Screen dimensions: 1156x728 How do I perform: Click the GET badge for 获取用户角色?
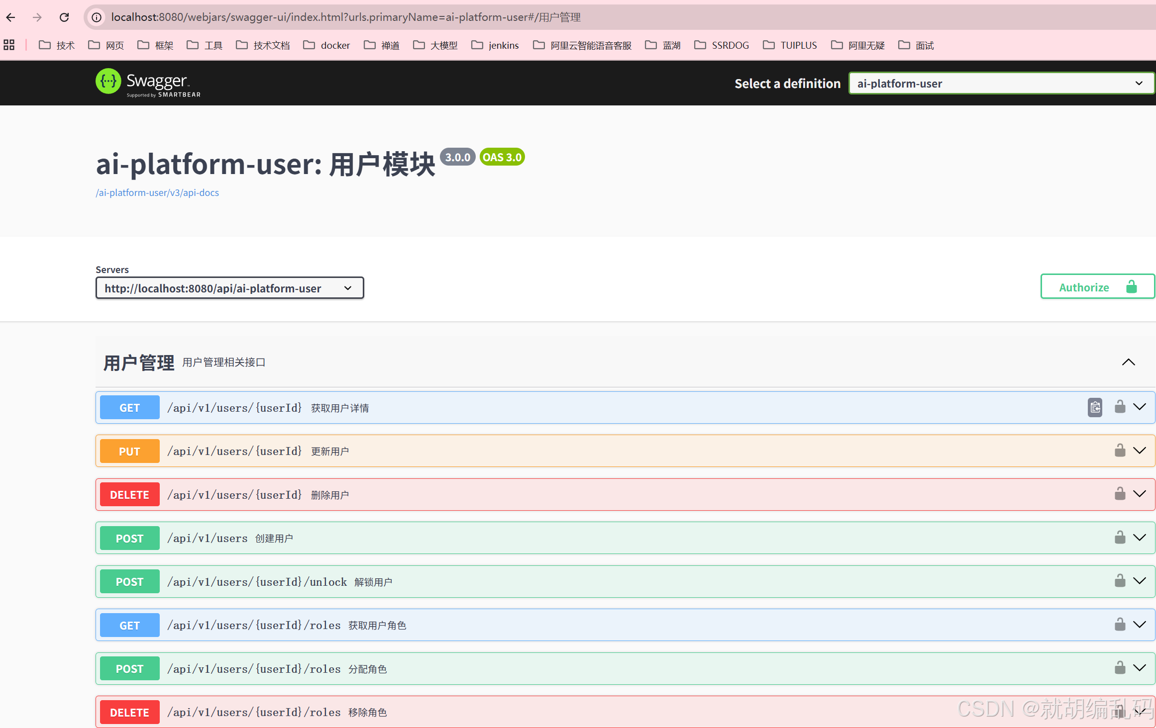point(129,625)
